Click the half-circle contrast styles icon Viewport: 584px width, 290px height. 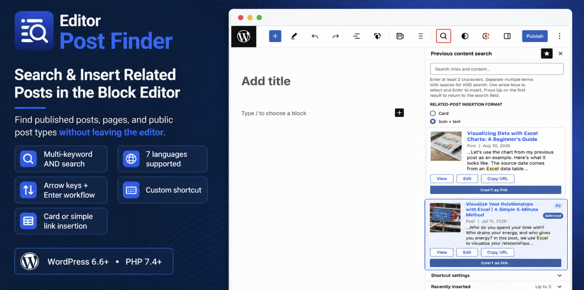[465, 36]
